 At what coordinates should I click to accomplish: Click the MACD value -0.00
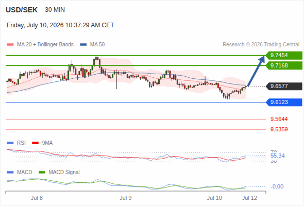277,186
